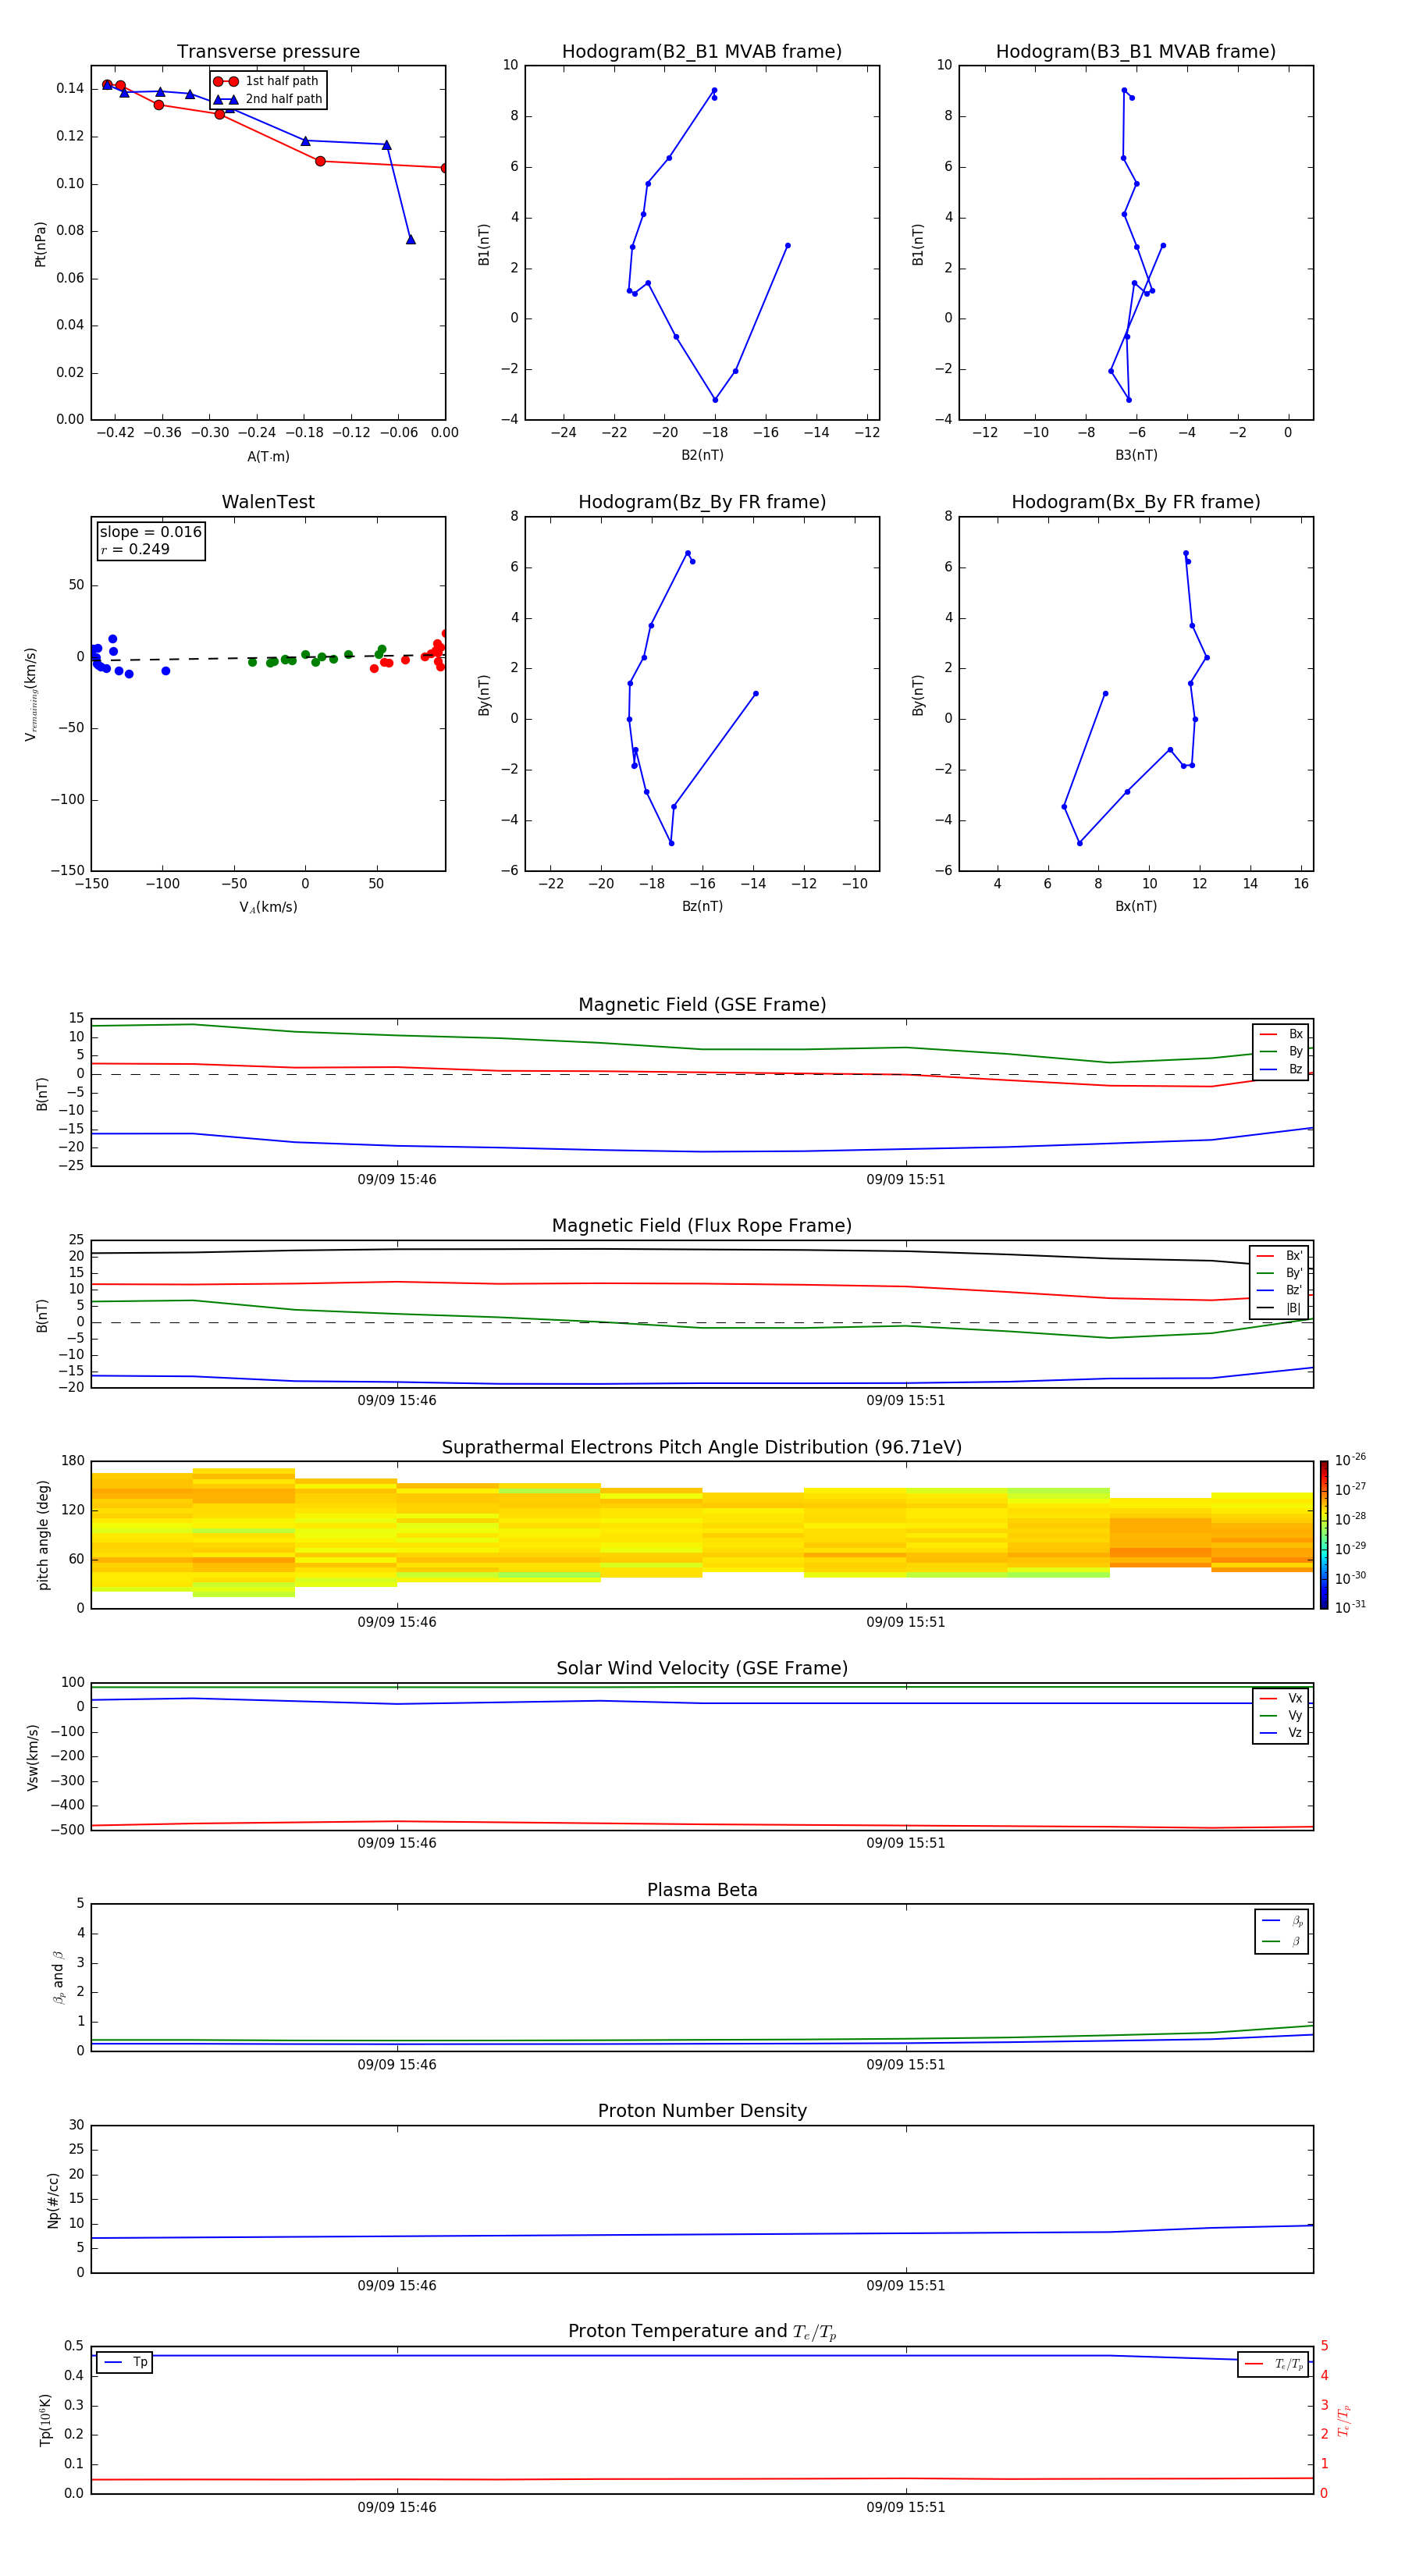Click the 'B3(nT)' x-axis label

(1136, 455)
